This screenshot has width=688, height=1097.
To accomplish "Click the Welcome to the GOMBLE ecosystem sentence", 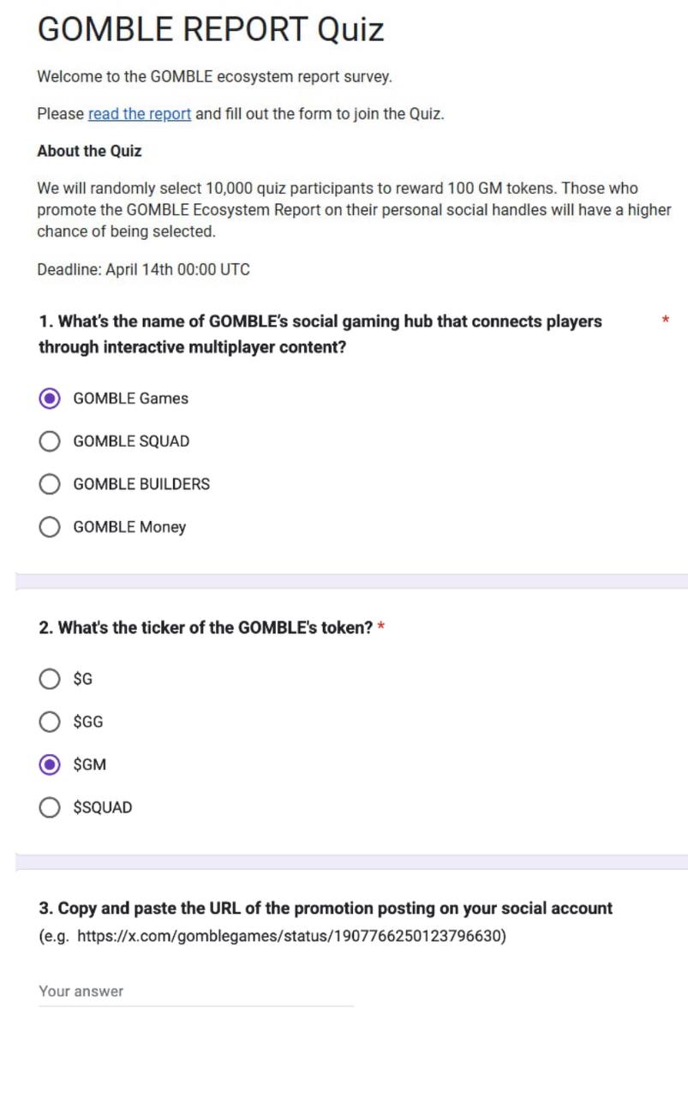I will 214,77.
